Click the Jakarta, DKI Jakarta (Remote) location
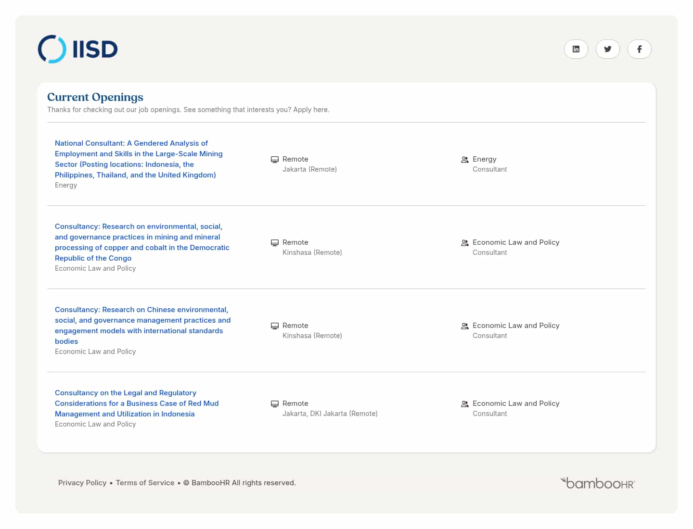The image size is (693, 529). [x=330, y=414]
